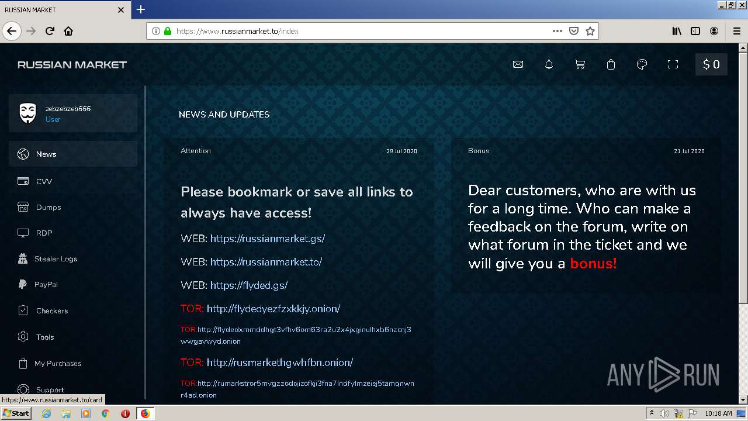Go back using the browser back arrow
The height and width of the screenshot is (421, 748).
[12, 31]
